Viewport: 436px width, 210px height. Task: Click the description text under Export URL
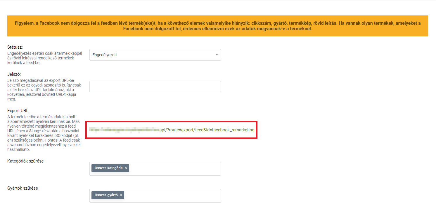click(x=44, y=133)
